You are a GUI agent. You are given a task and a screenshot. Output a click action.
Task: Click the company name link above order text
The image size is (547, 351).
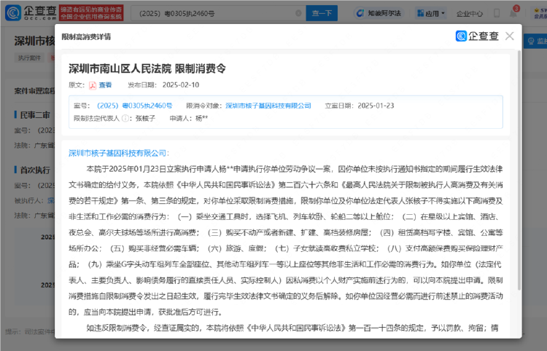[117, 153]
